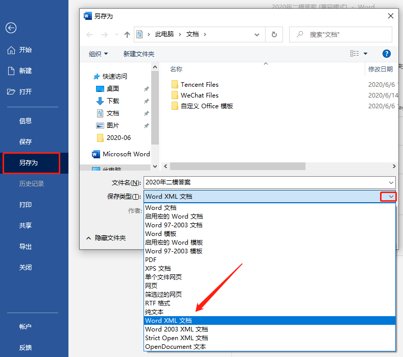403x357 pixels.
Task: Sort by the 修改日期 column header
Action: (381, 69)
